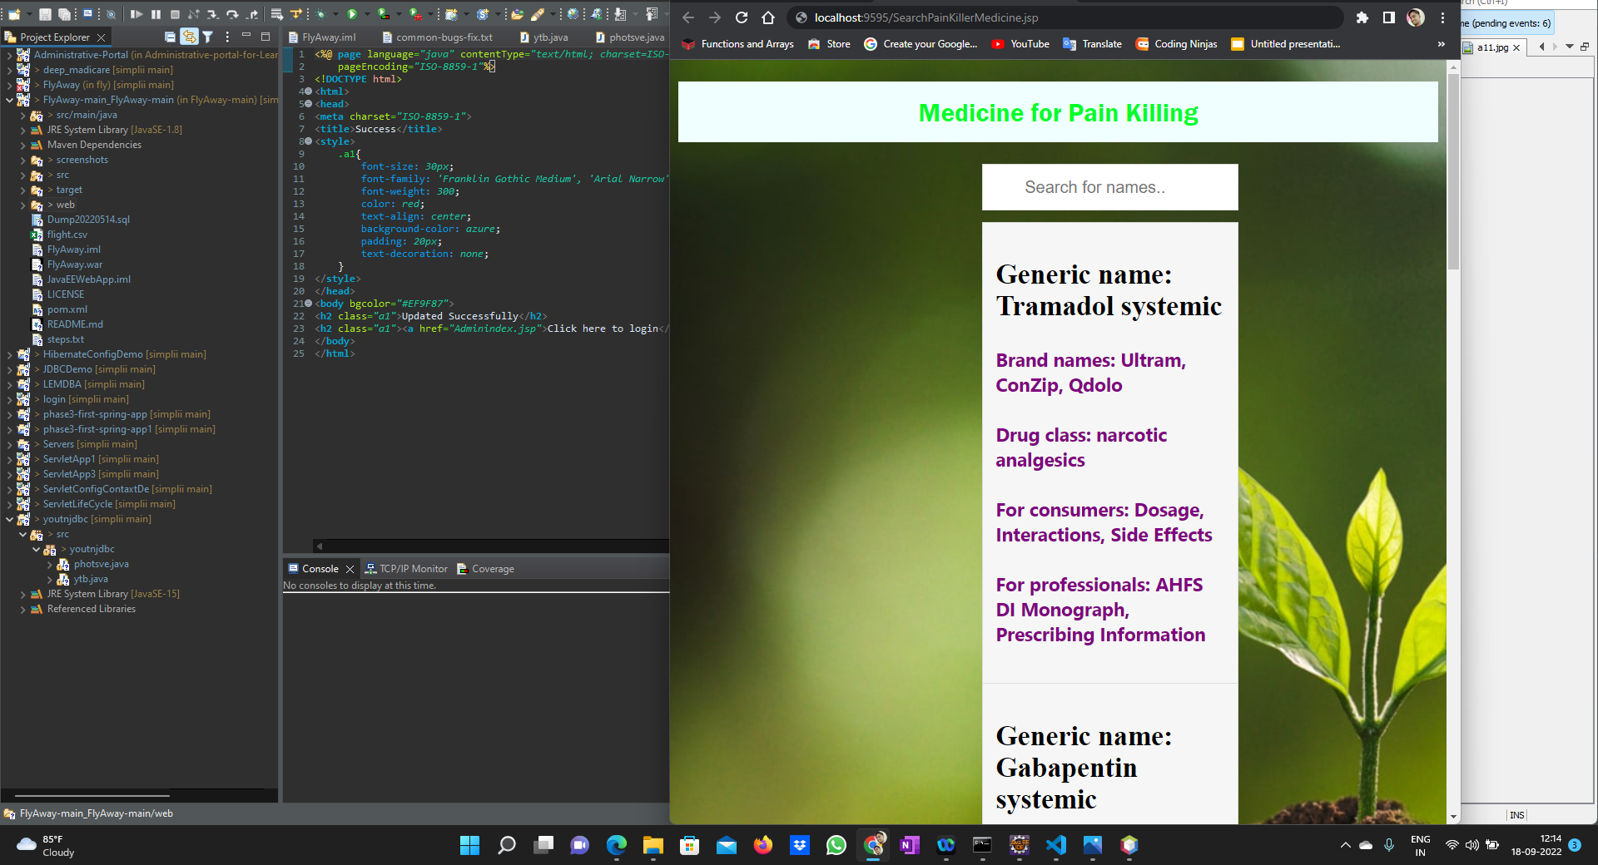Expand the src/main/java folder
The height and width of the screenshot is (865, 1598).
22,116
